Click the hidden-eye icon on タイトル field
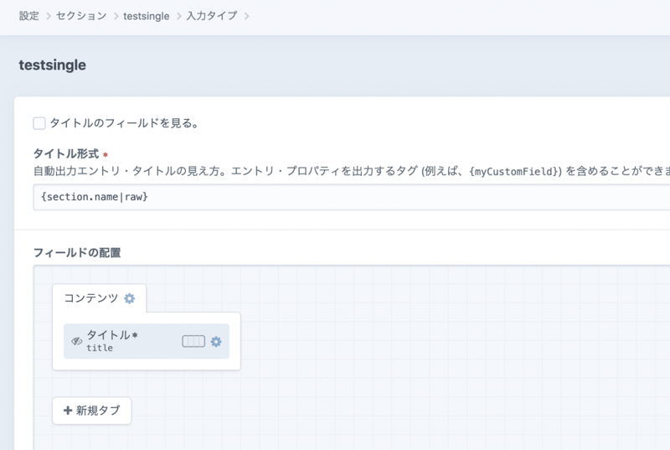Viewport: 670px width, 450px height. coord(77,341)
